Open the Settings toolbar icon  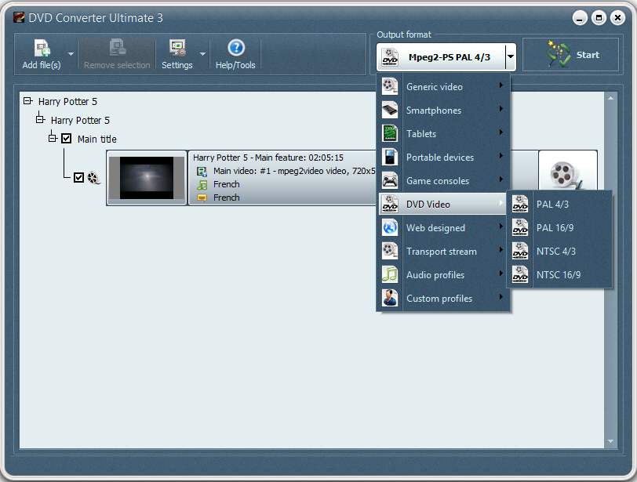pos(177,48)
